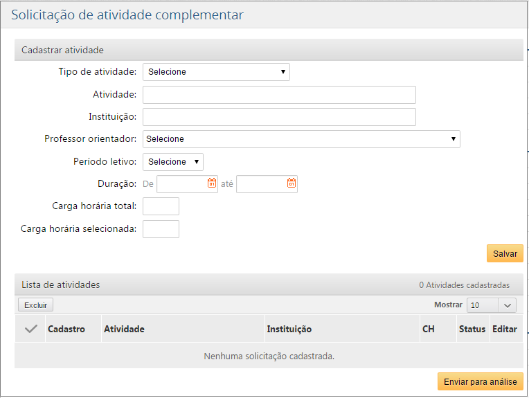Viewport: 529px width, 398px height.
Task: Click the Duração start date field
Action: [x=181, y=184]
